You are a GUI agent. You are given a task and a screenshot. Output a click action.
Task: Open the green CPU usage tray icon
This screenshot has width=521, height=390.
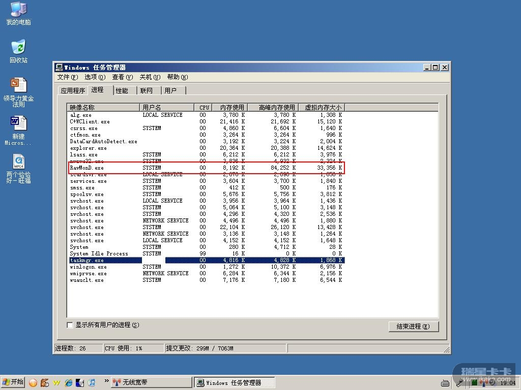pos(475,383)
